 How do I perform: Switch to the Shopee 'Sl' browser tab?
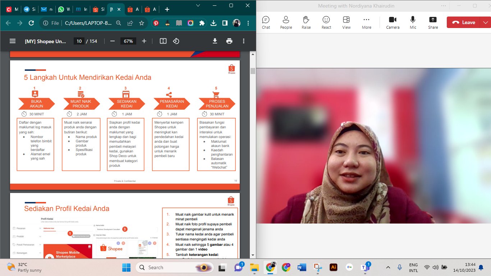click(98, 9)
